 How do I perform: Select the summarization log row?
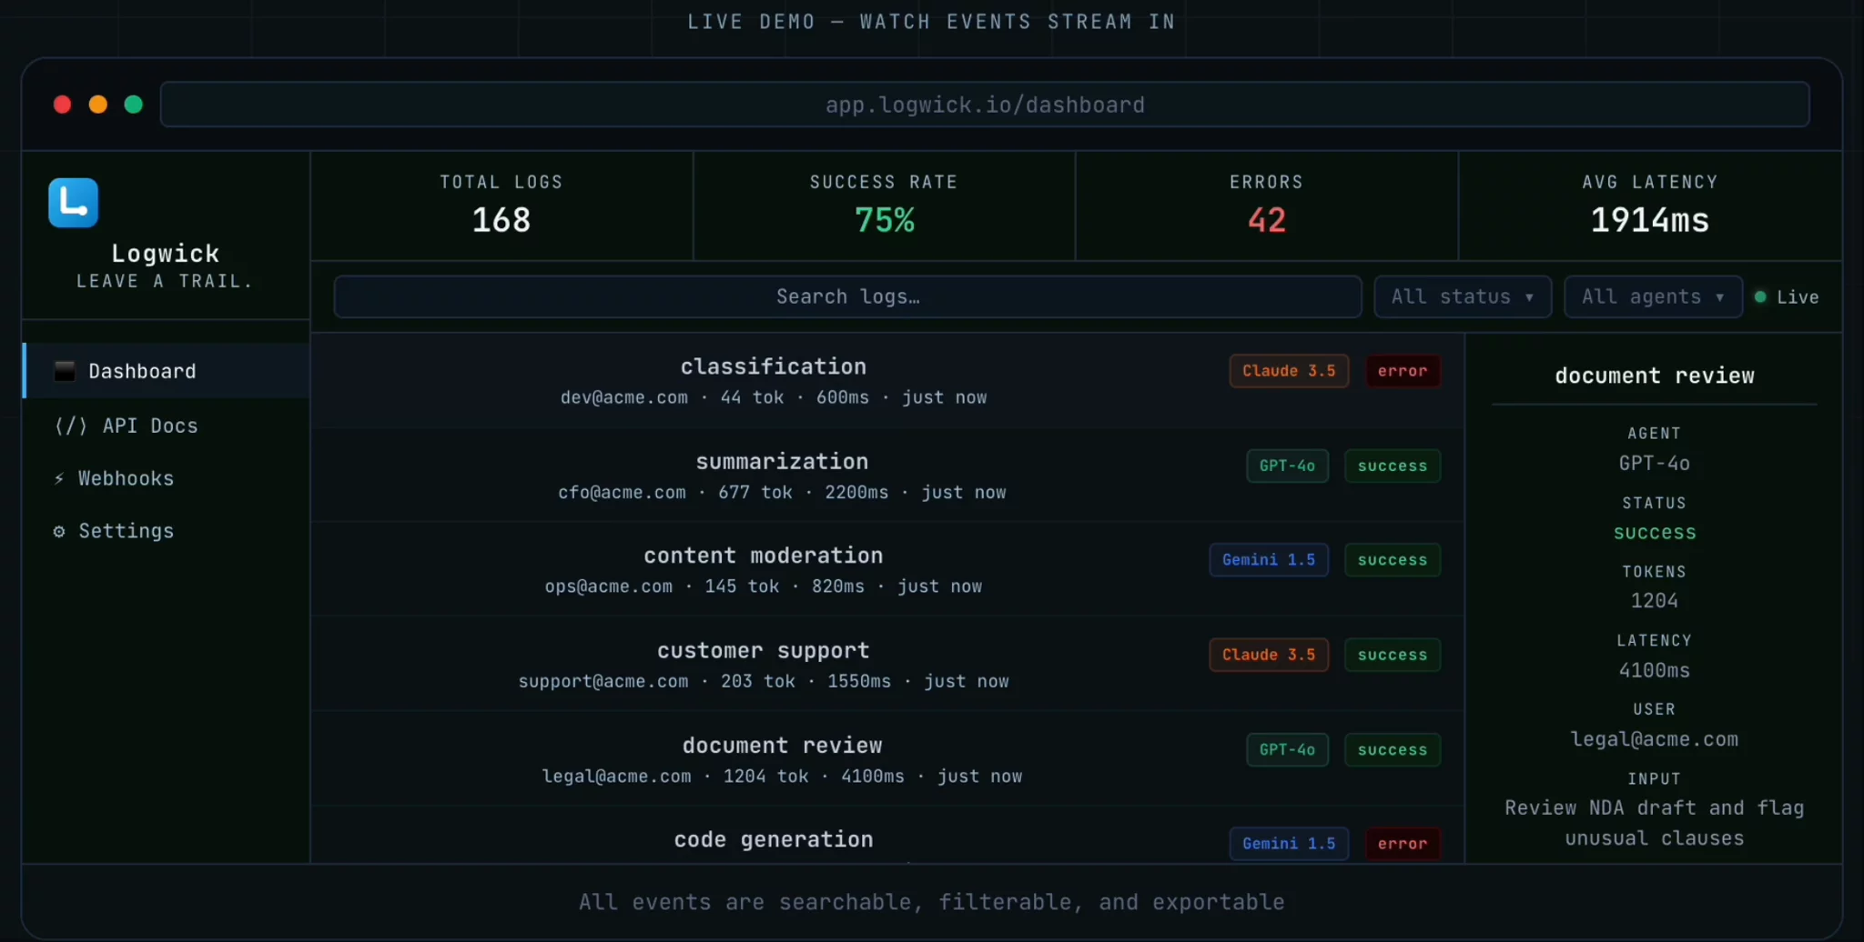pyautogui.click(x=887, y=476)
